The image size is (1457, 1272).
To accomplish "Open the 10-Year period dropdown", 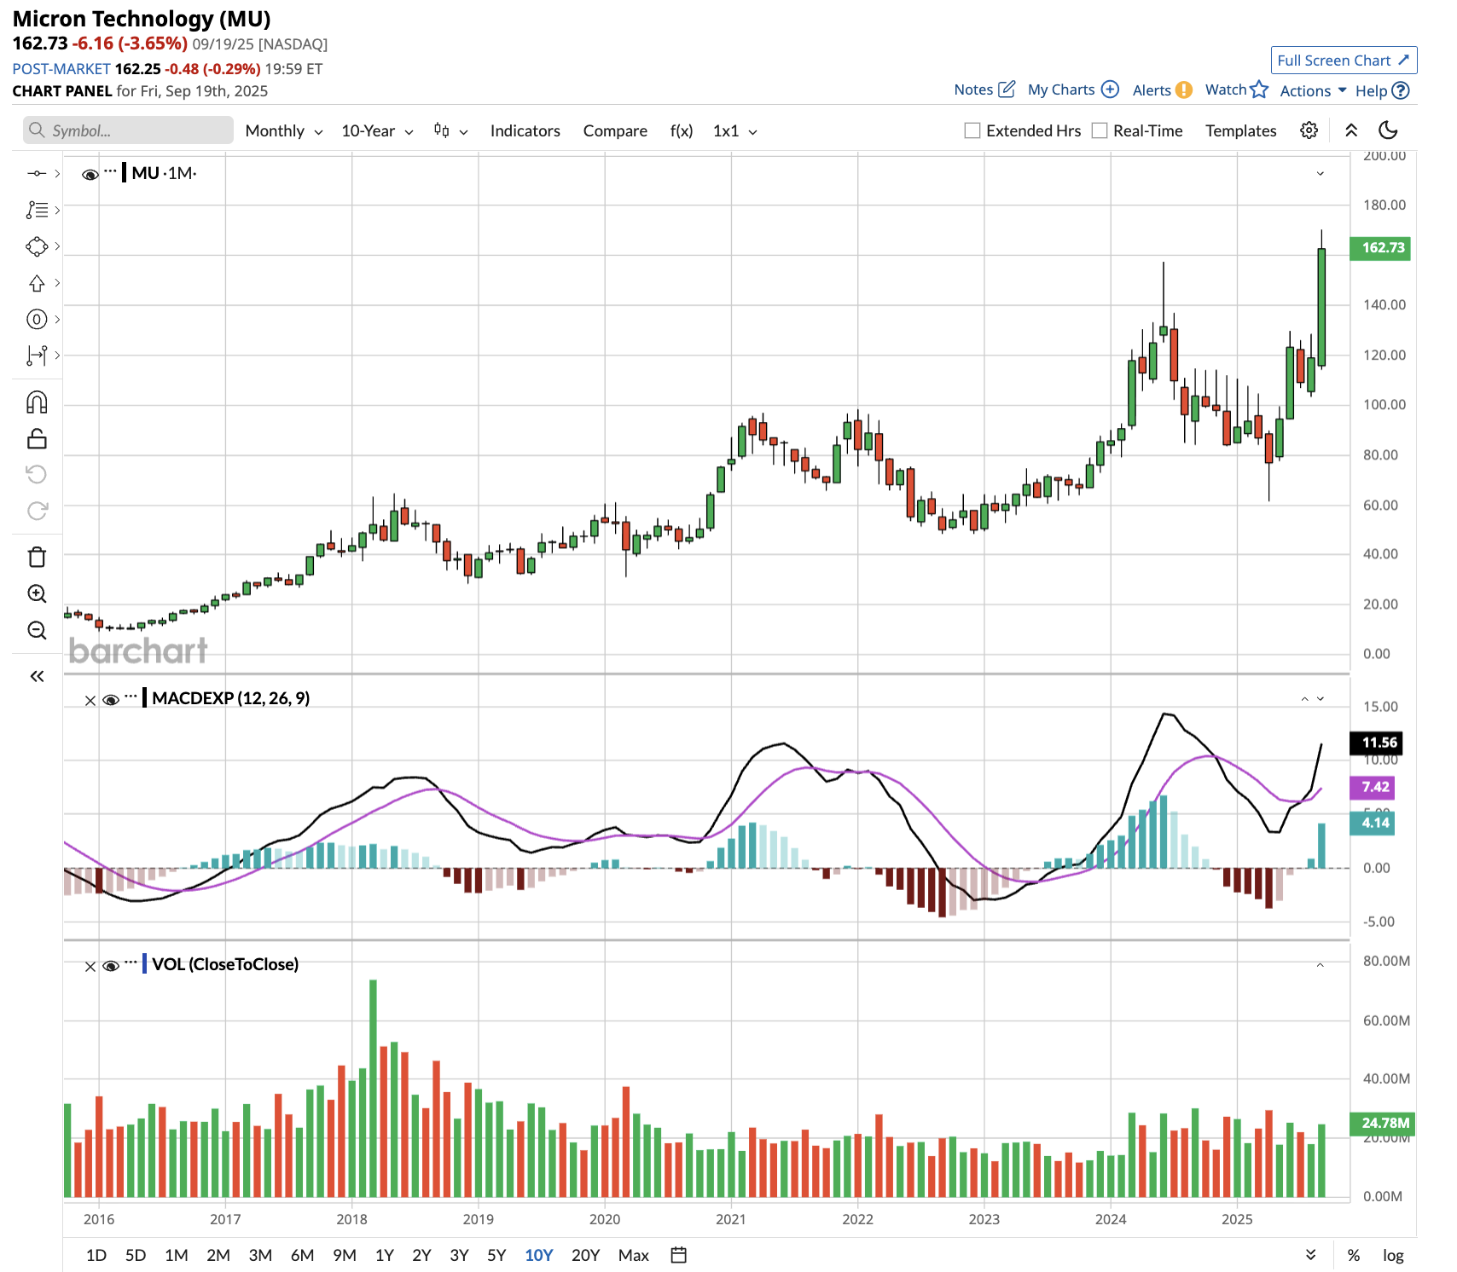I will click(x=377, y=130).
